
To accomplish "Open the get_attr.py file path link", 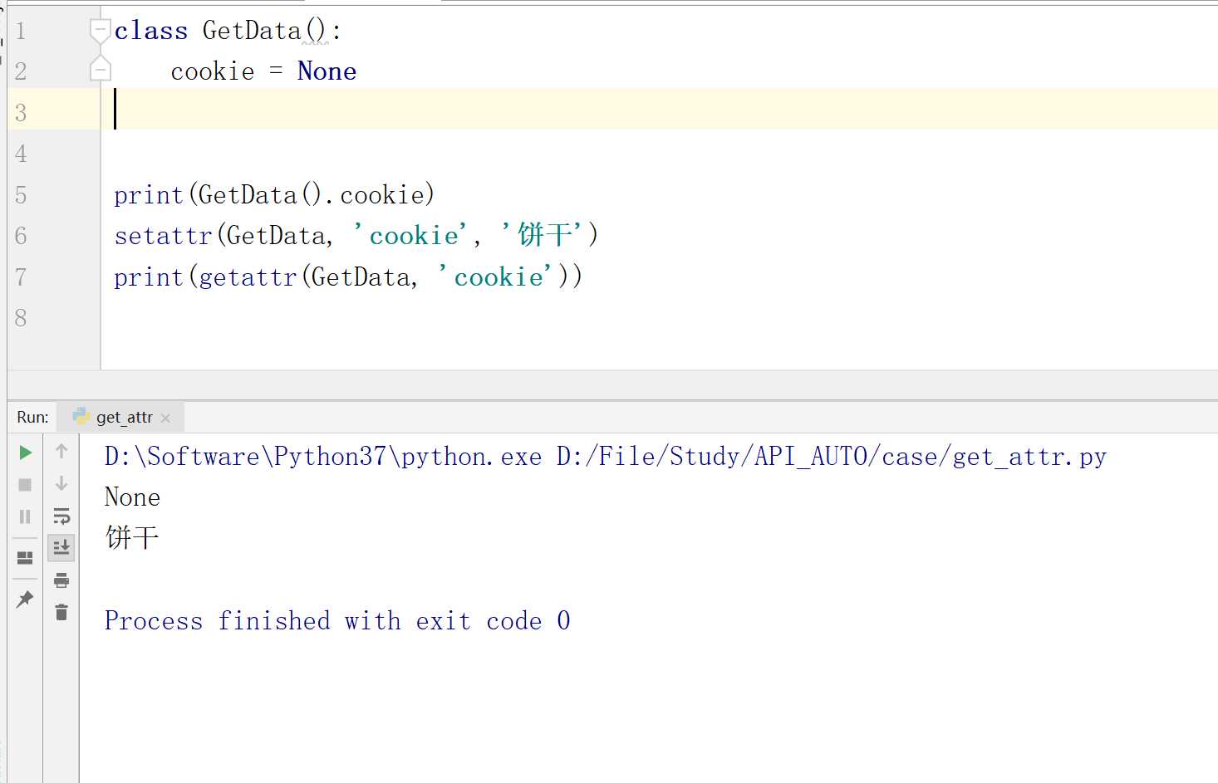I will pyautogui.click(x=831, y=457).
